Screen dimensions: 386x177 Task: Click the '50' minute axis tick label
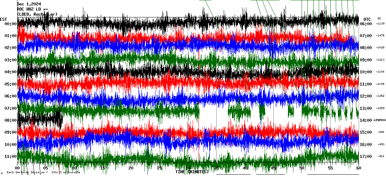click(x=302, y=168)
